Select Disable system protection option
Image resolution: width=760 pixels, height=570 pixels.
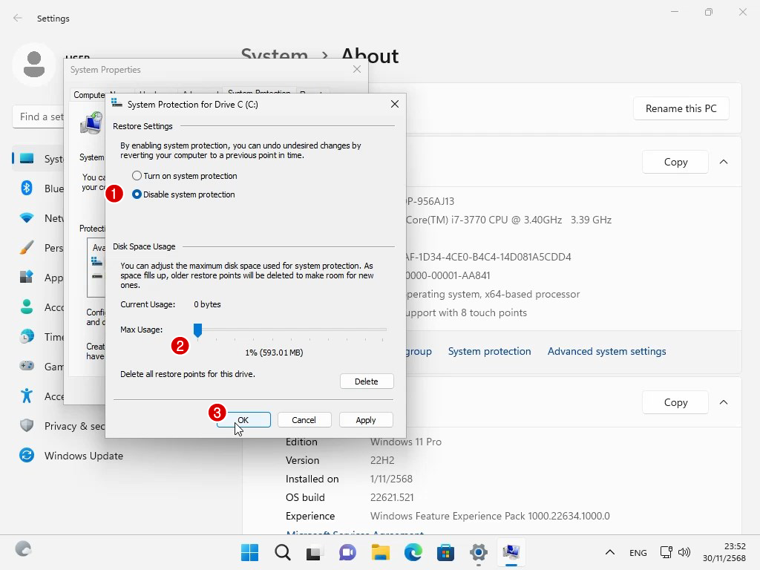click(x=137, y=194)
